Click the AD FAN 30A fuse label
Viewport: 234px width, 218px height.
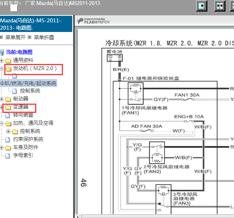[x=147, y=126]
